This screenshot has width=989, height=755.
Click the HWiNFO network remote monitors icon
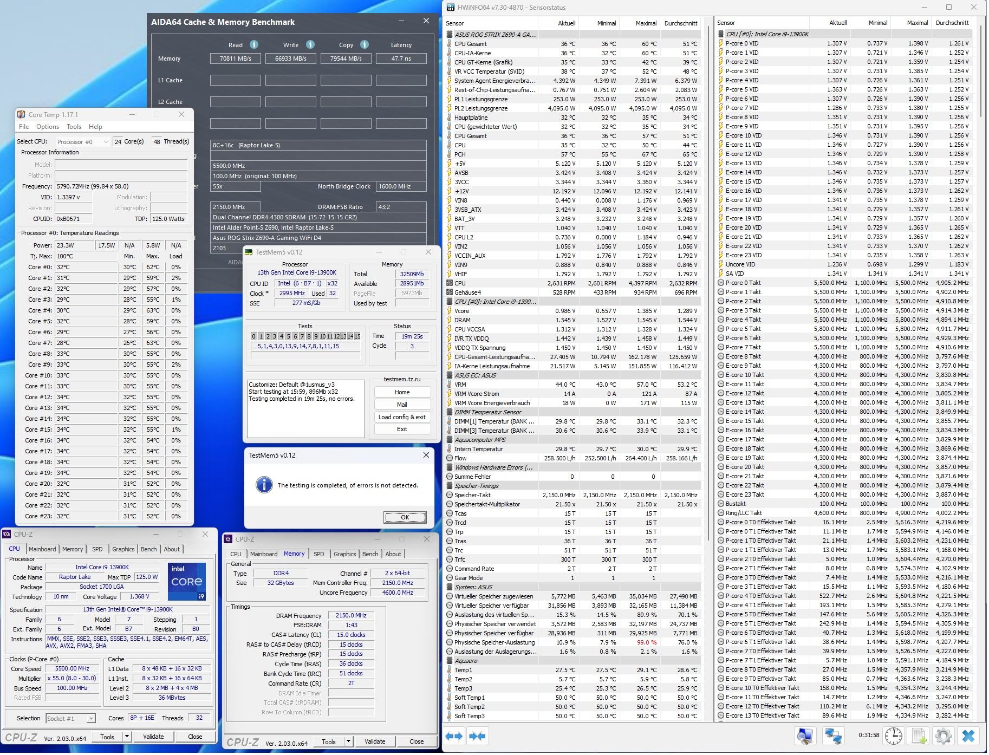pos(832,736)
